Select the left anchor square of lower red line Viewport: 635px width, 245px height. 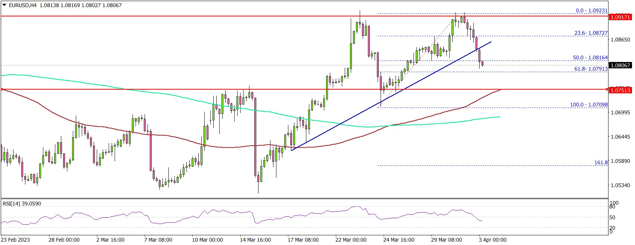(2, 89)
